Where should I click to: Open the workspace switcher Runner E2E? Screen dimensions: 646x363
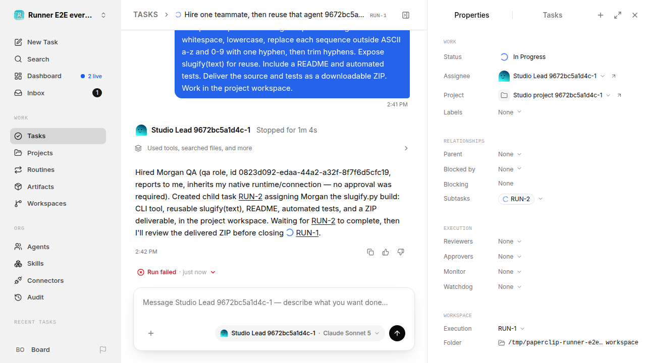[61, 15]
